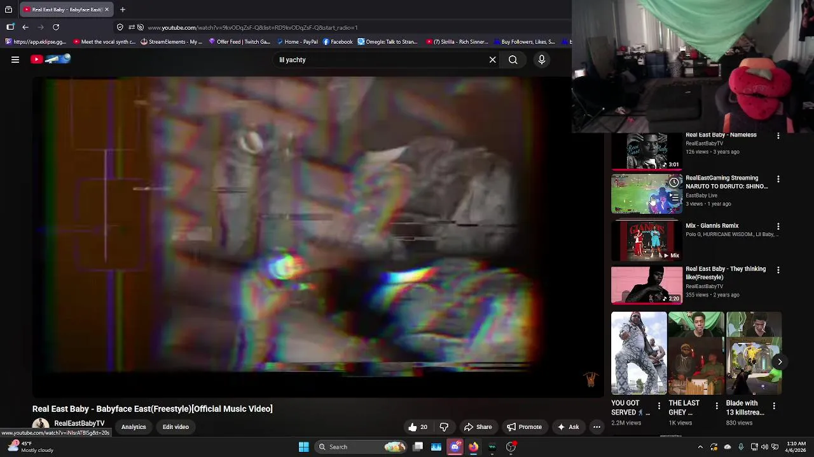
Task: Clear the 'lil yachty' search text
Action: [x=492, y=60]
